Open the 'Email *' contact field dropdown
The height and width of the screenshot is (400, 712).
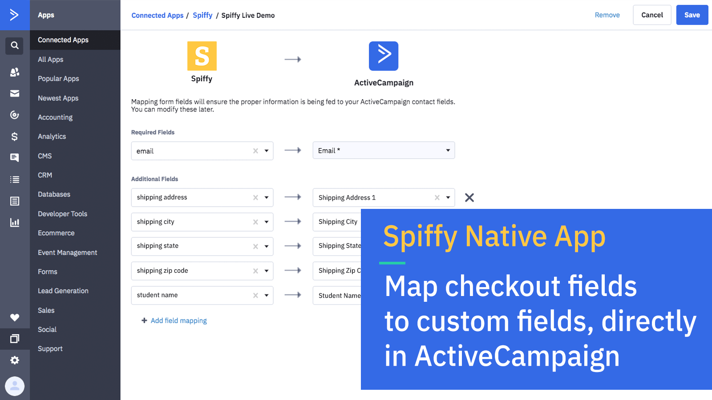384,150
